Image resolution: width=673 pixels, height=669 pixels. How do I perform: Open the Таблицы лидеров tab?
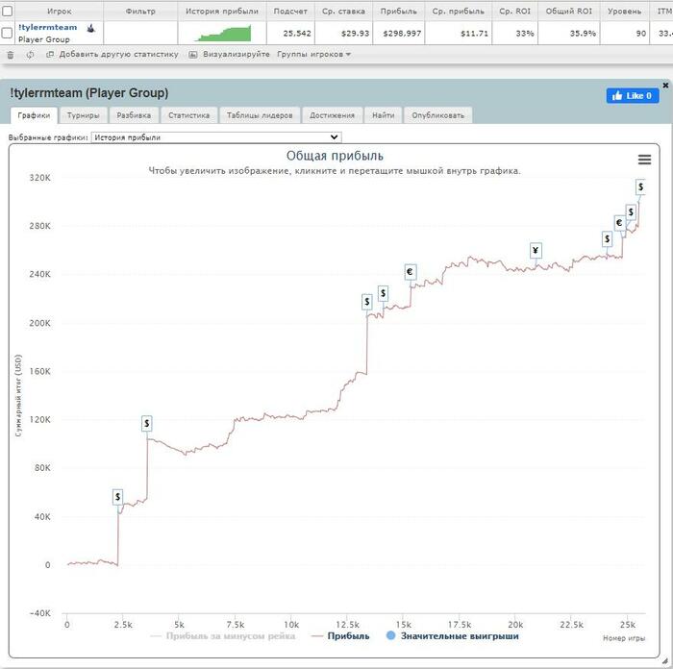click(260, 115)
